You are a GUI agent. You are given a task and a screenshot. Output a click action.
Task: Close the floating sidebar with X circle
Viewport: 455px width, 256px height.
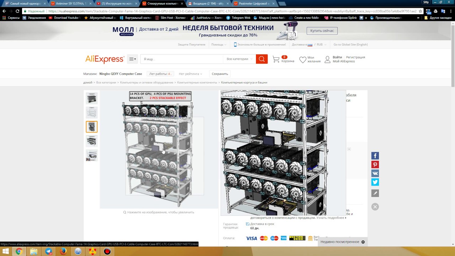[x=375, y=207]
